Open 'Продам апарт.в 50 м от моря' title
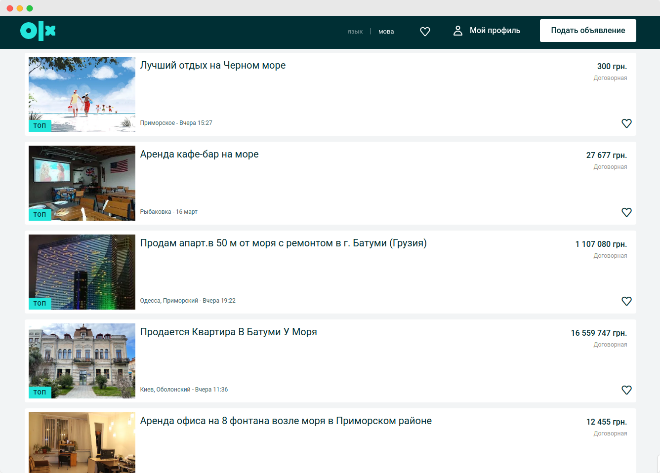 284,243
